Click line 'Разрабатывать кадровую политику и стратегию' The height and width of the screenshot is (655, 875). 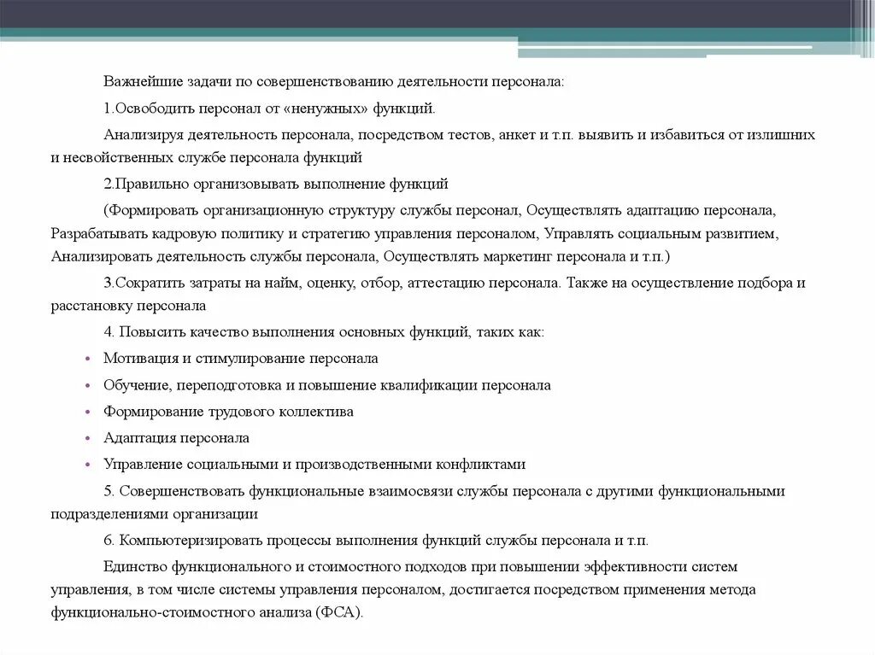point(414,234)
